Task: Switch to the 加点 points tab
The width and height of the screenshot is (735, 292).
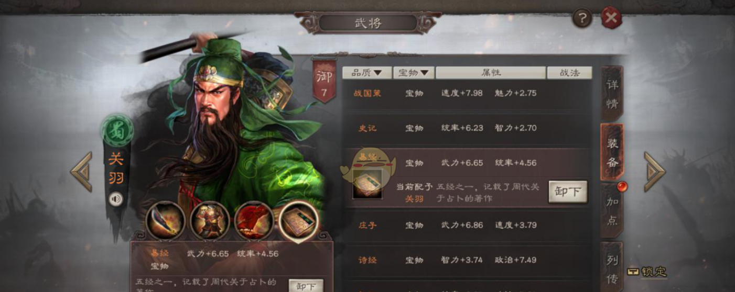Action: (x=612, y=210)
